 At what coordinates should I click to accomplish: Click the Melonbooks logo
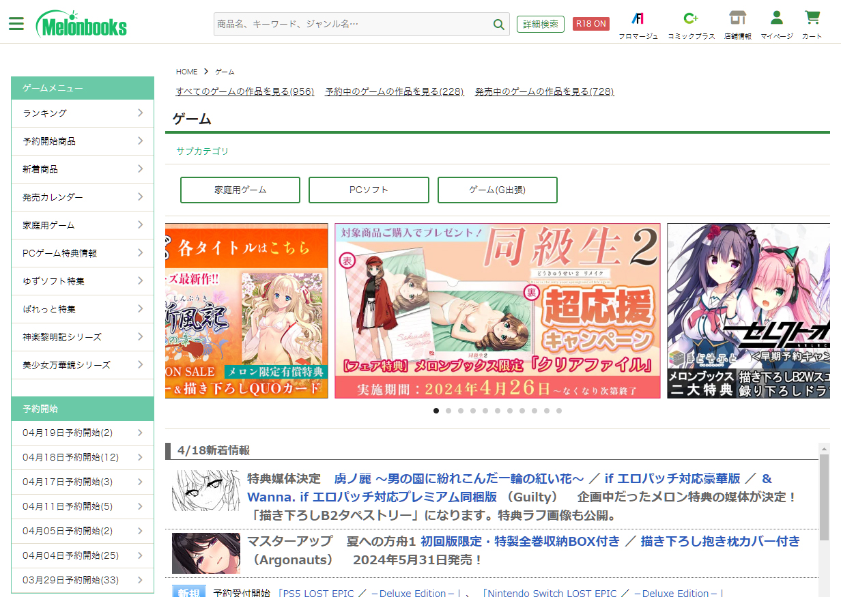[x=81, y=24]
